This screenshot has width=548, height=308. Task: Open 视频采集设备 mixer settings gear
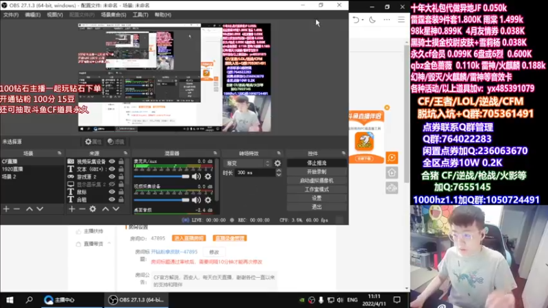[x=208, y=200]
